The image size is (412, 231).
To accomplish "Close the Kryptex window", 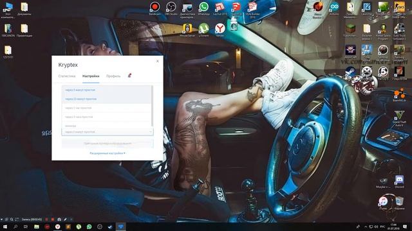I will point(157,61).
